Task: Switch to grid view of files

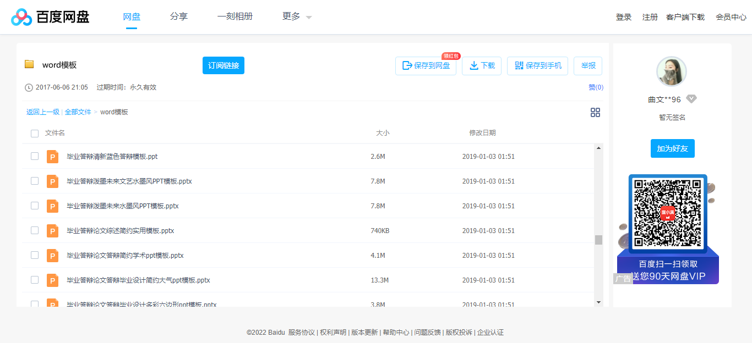Action: [x=595, y=112]
